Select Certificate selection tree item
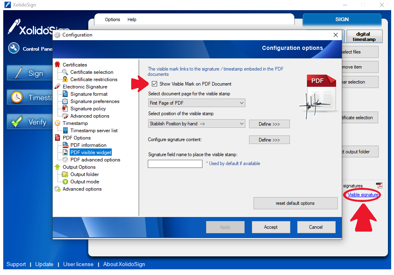 point(92,72)
